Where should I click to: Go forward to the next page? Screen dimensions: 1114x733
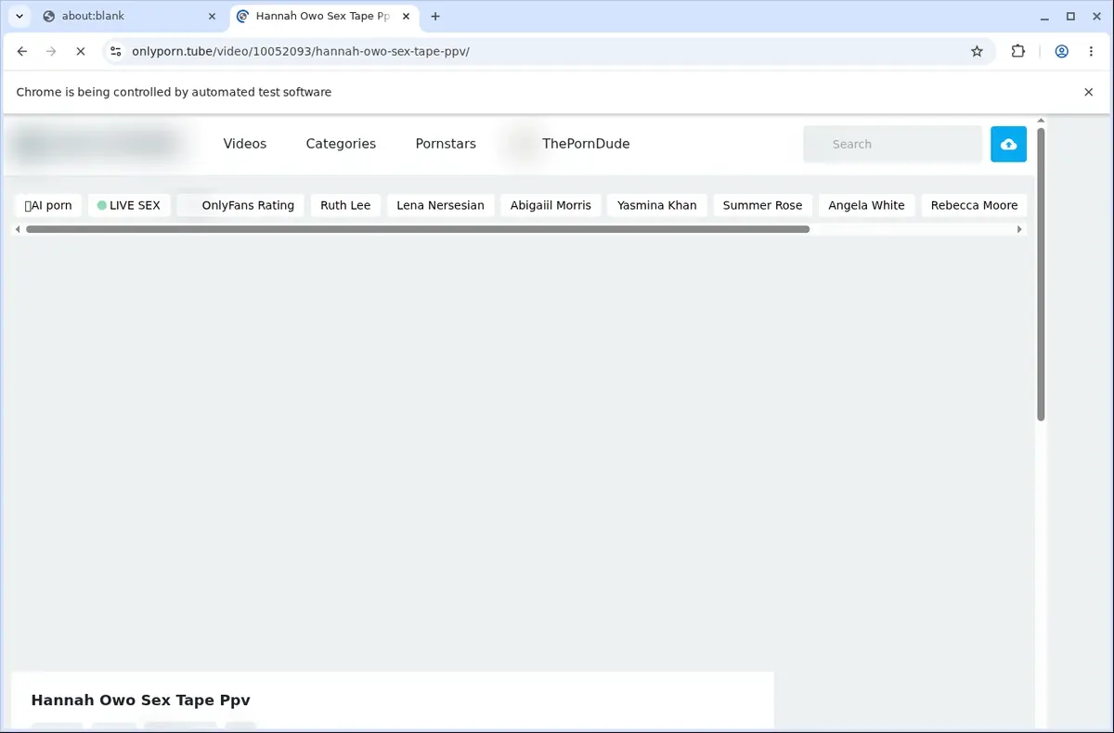pyautogui.click(x=51, y=52)
